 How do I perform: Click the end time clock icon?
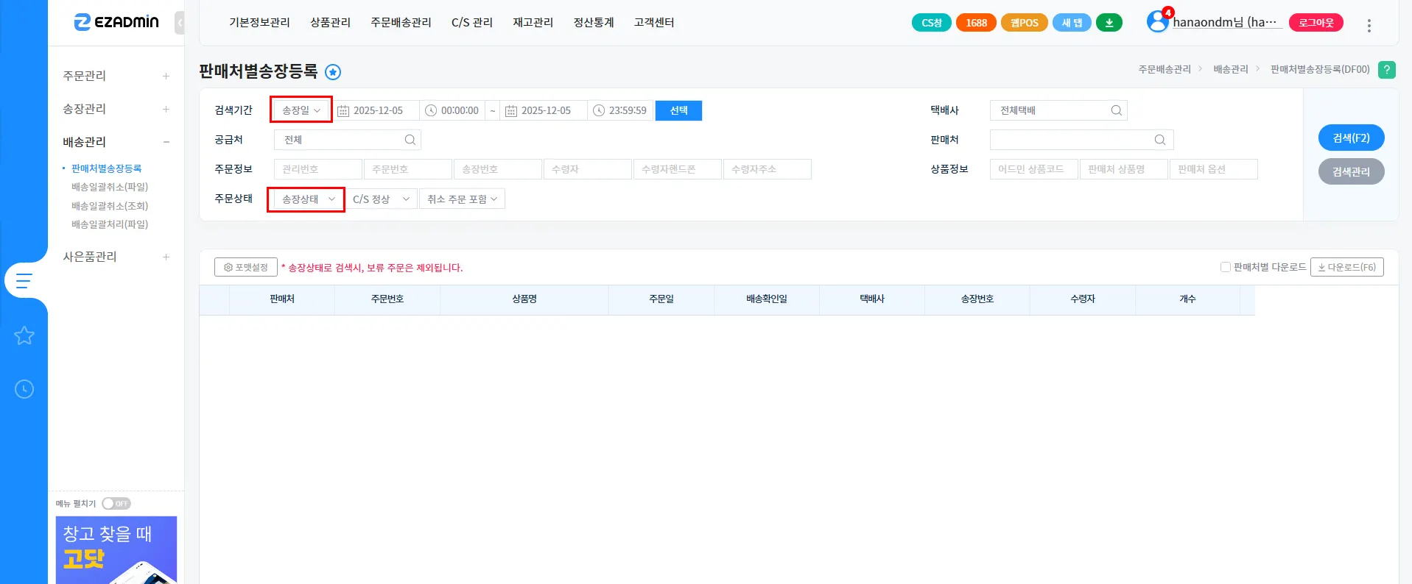[x=599, y=110]
